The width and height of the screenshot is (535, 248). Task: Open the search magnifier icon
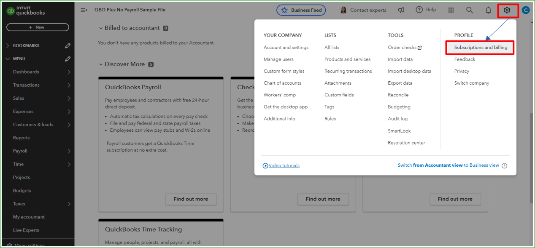469,10
